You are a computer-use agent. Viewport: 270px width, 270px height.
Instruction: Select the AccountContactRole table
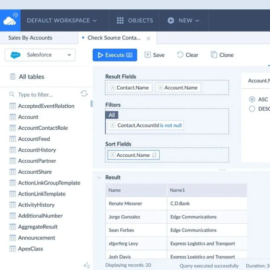[x=43, y=128]
